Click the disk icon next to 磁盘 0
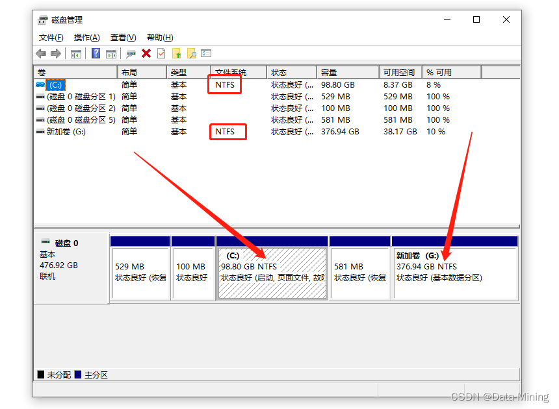Screen dimensions: 559x409 click(x=45, y=242)
